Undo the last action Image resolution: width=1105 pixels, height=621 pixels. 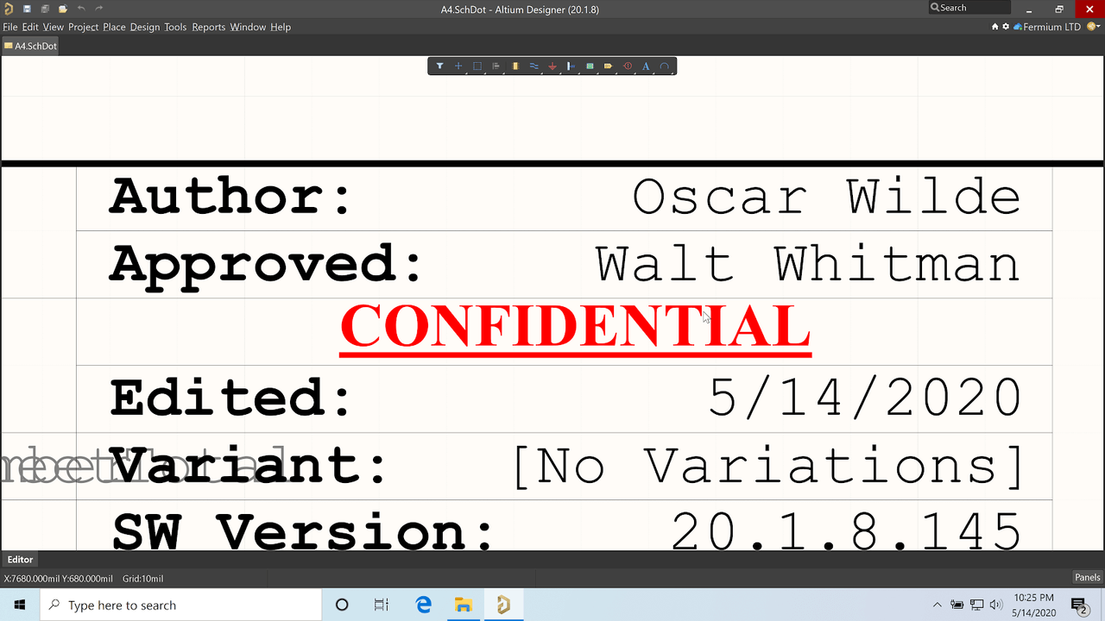point(81,9)
